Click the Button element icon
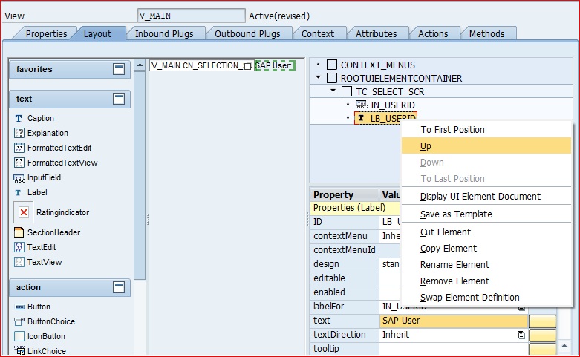 19,307
